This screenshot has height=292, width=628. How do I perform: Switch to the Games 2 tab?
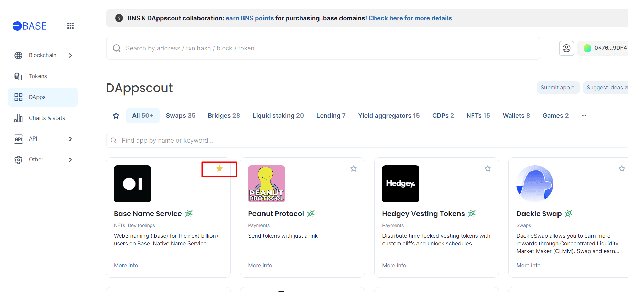tap(555, 116)
